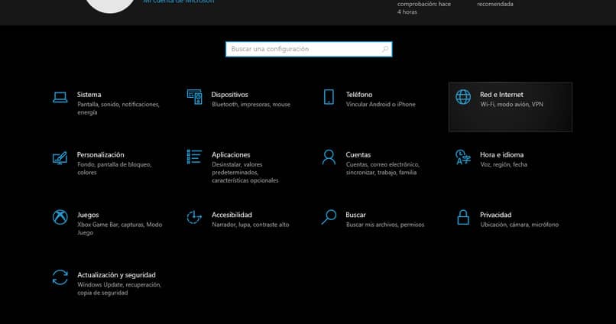Click the Buscar magnifier category icon
The image size is (616, 324).
coord(329,218)
